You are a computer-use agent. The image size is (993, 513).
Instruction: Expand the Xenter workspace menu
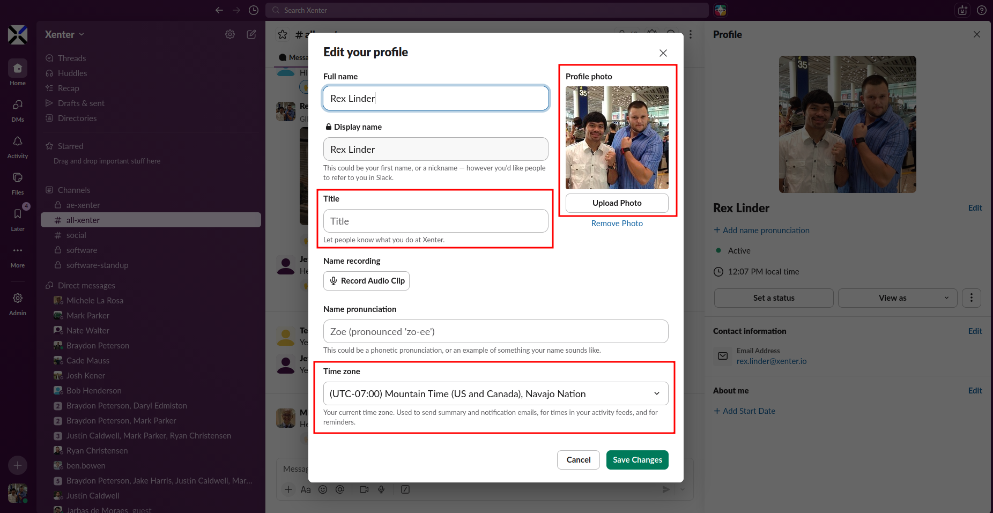[x=64, y=35]
